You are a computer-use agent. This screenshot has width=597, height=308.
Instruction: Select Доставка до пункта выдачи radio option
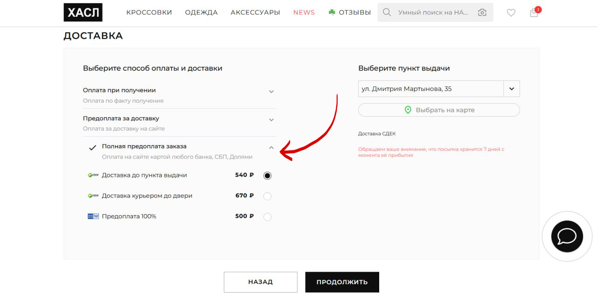267,175
